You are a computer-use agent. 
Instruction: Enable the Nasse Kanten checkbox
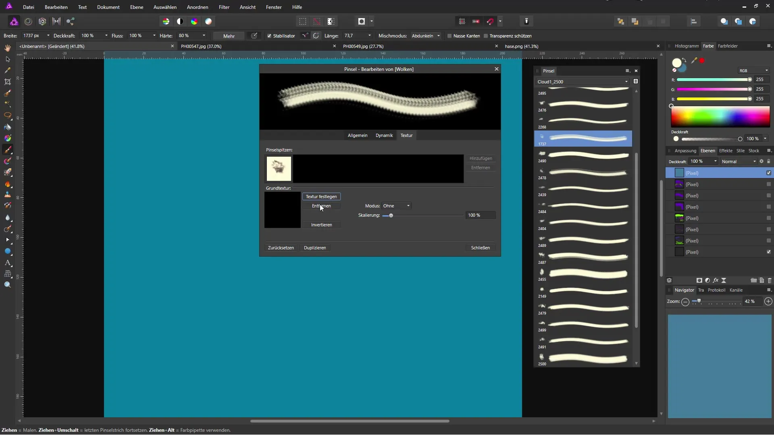449,36
